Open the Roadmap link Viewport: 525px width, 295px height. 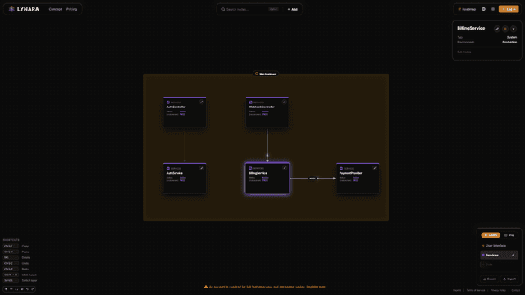(467, 9)
